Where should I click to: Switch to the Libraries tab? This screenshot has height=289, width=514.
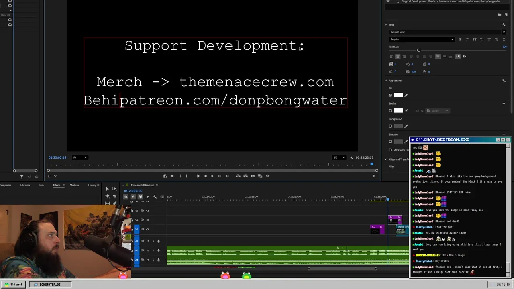(25, 185)
